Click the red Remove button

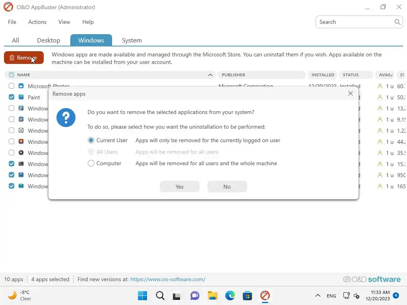pos(23,58)
